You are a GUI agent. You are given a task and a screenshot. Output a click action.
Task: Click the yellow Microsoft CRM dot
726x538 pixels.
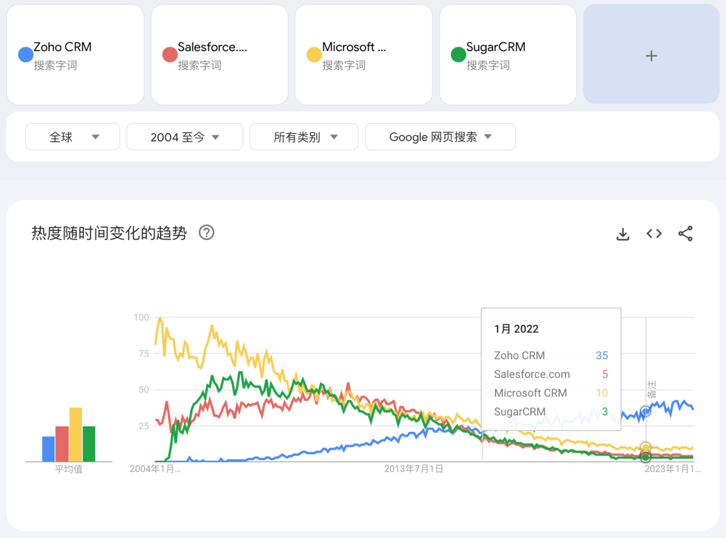click(314, 54)
